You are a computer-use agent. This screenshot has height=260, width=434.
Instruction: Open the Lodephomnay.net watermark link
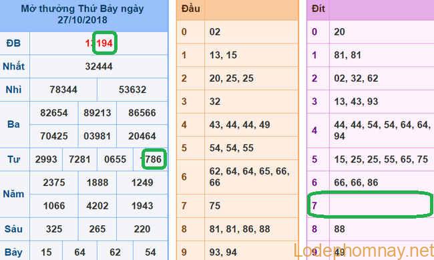point(364,251)
